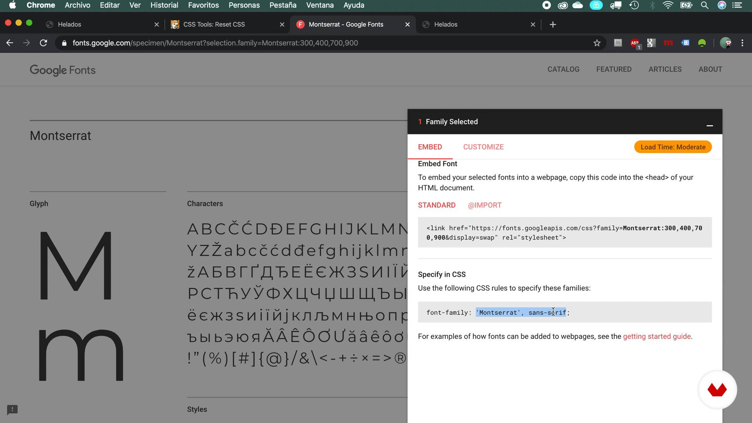Choose the @IMPORT embed option
The image size is (752, 423).
tap(485, 205)
